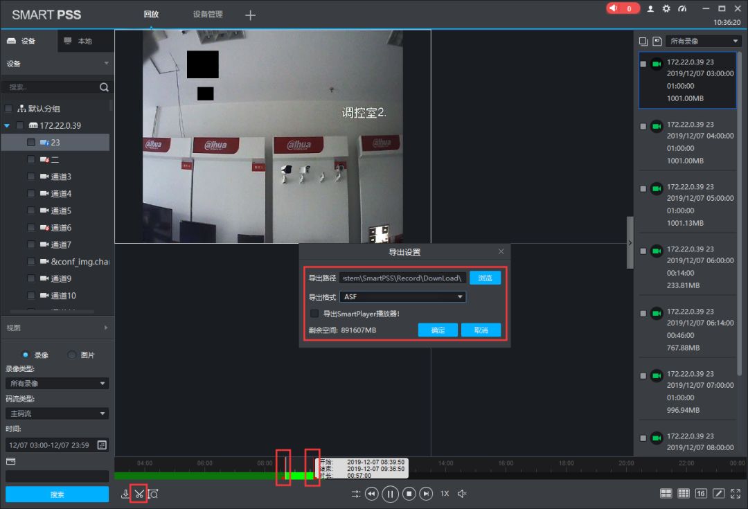The height and width of the screenshot is (509, 748).
Task: Collapse the 172.22.0.39 device tree node
Action: tap(7, 125)
